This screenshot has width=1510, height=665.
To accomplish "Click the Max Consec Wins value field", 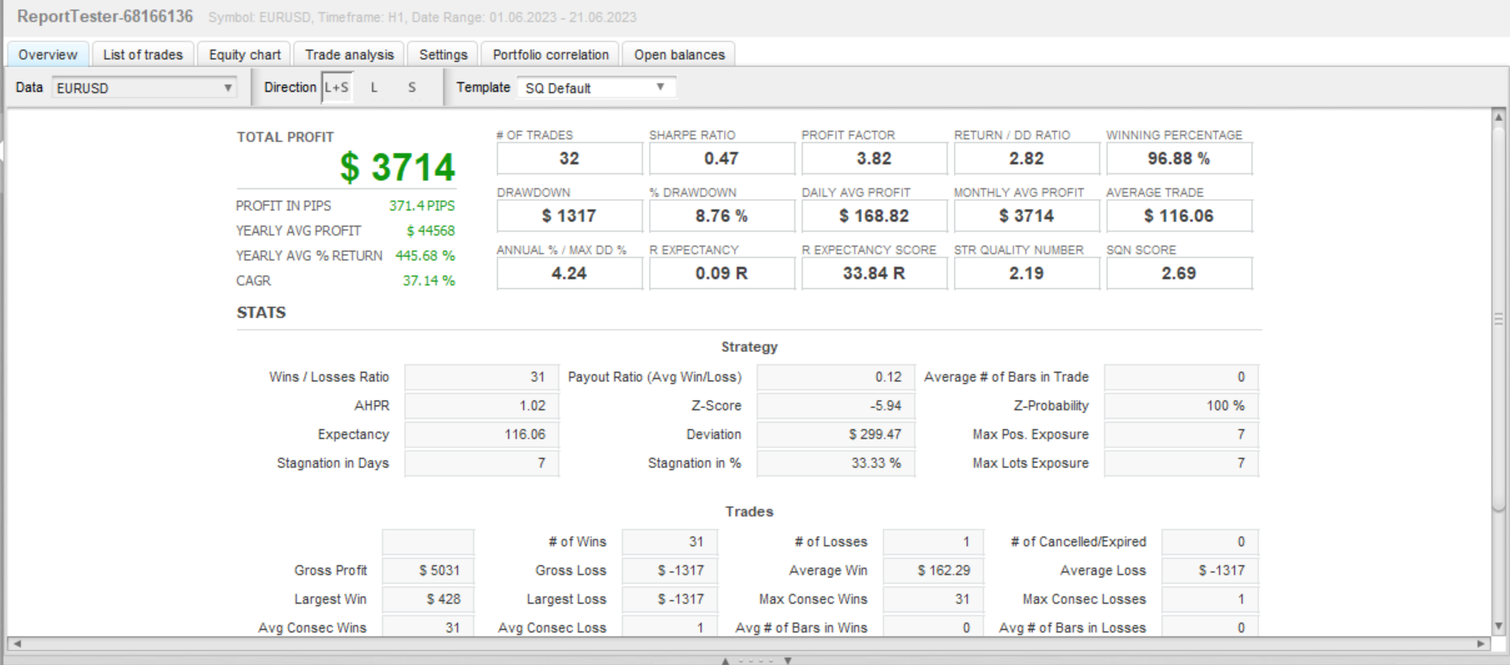I will (934, 599).
